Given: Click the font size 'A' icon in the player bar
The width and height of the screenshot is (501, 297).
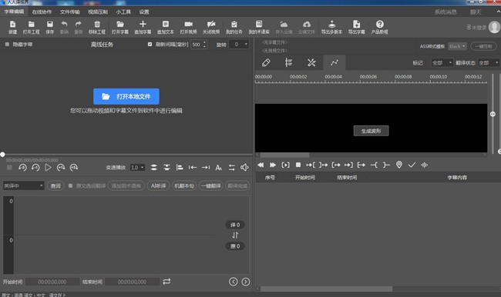Looking at the screenshot, I should 219,168.
